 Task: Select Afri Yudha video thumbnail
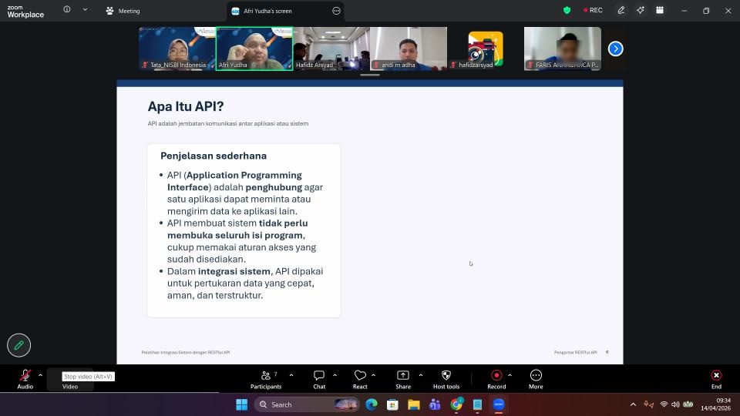[254, 49]
